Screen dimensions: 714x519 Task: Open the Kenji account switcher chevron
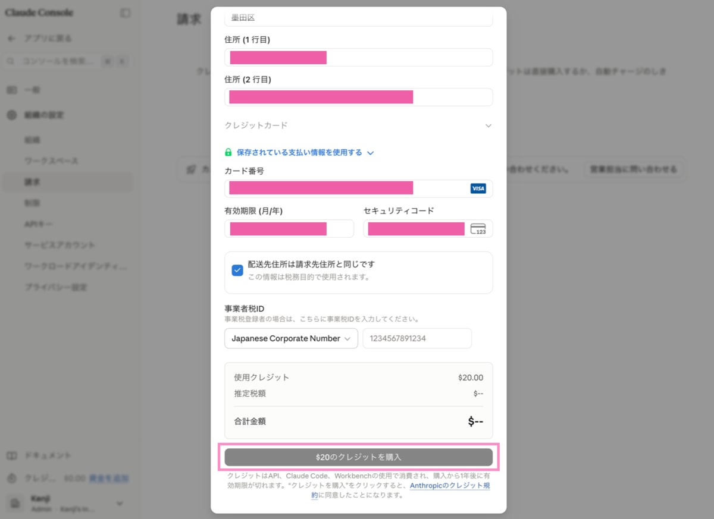[x=120, y=504]
